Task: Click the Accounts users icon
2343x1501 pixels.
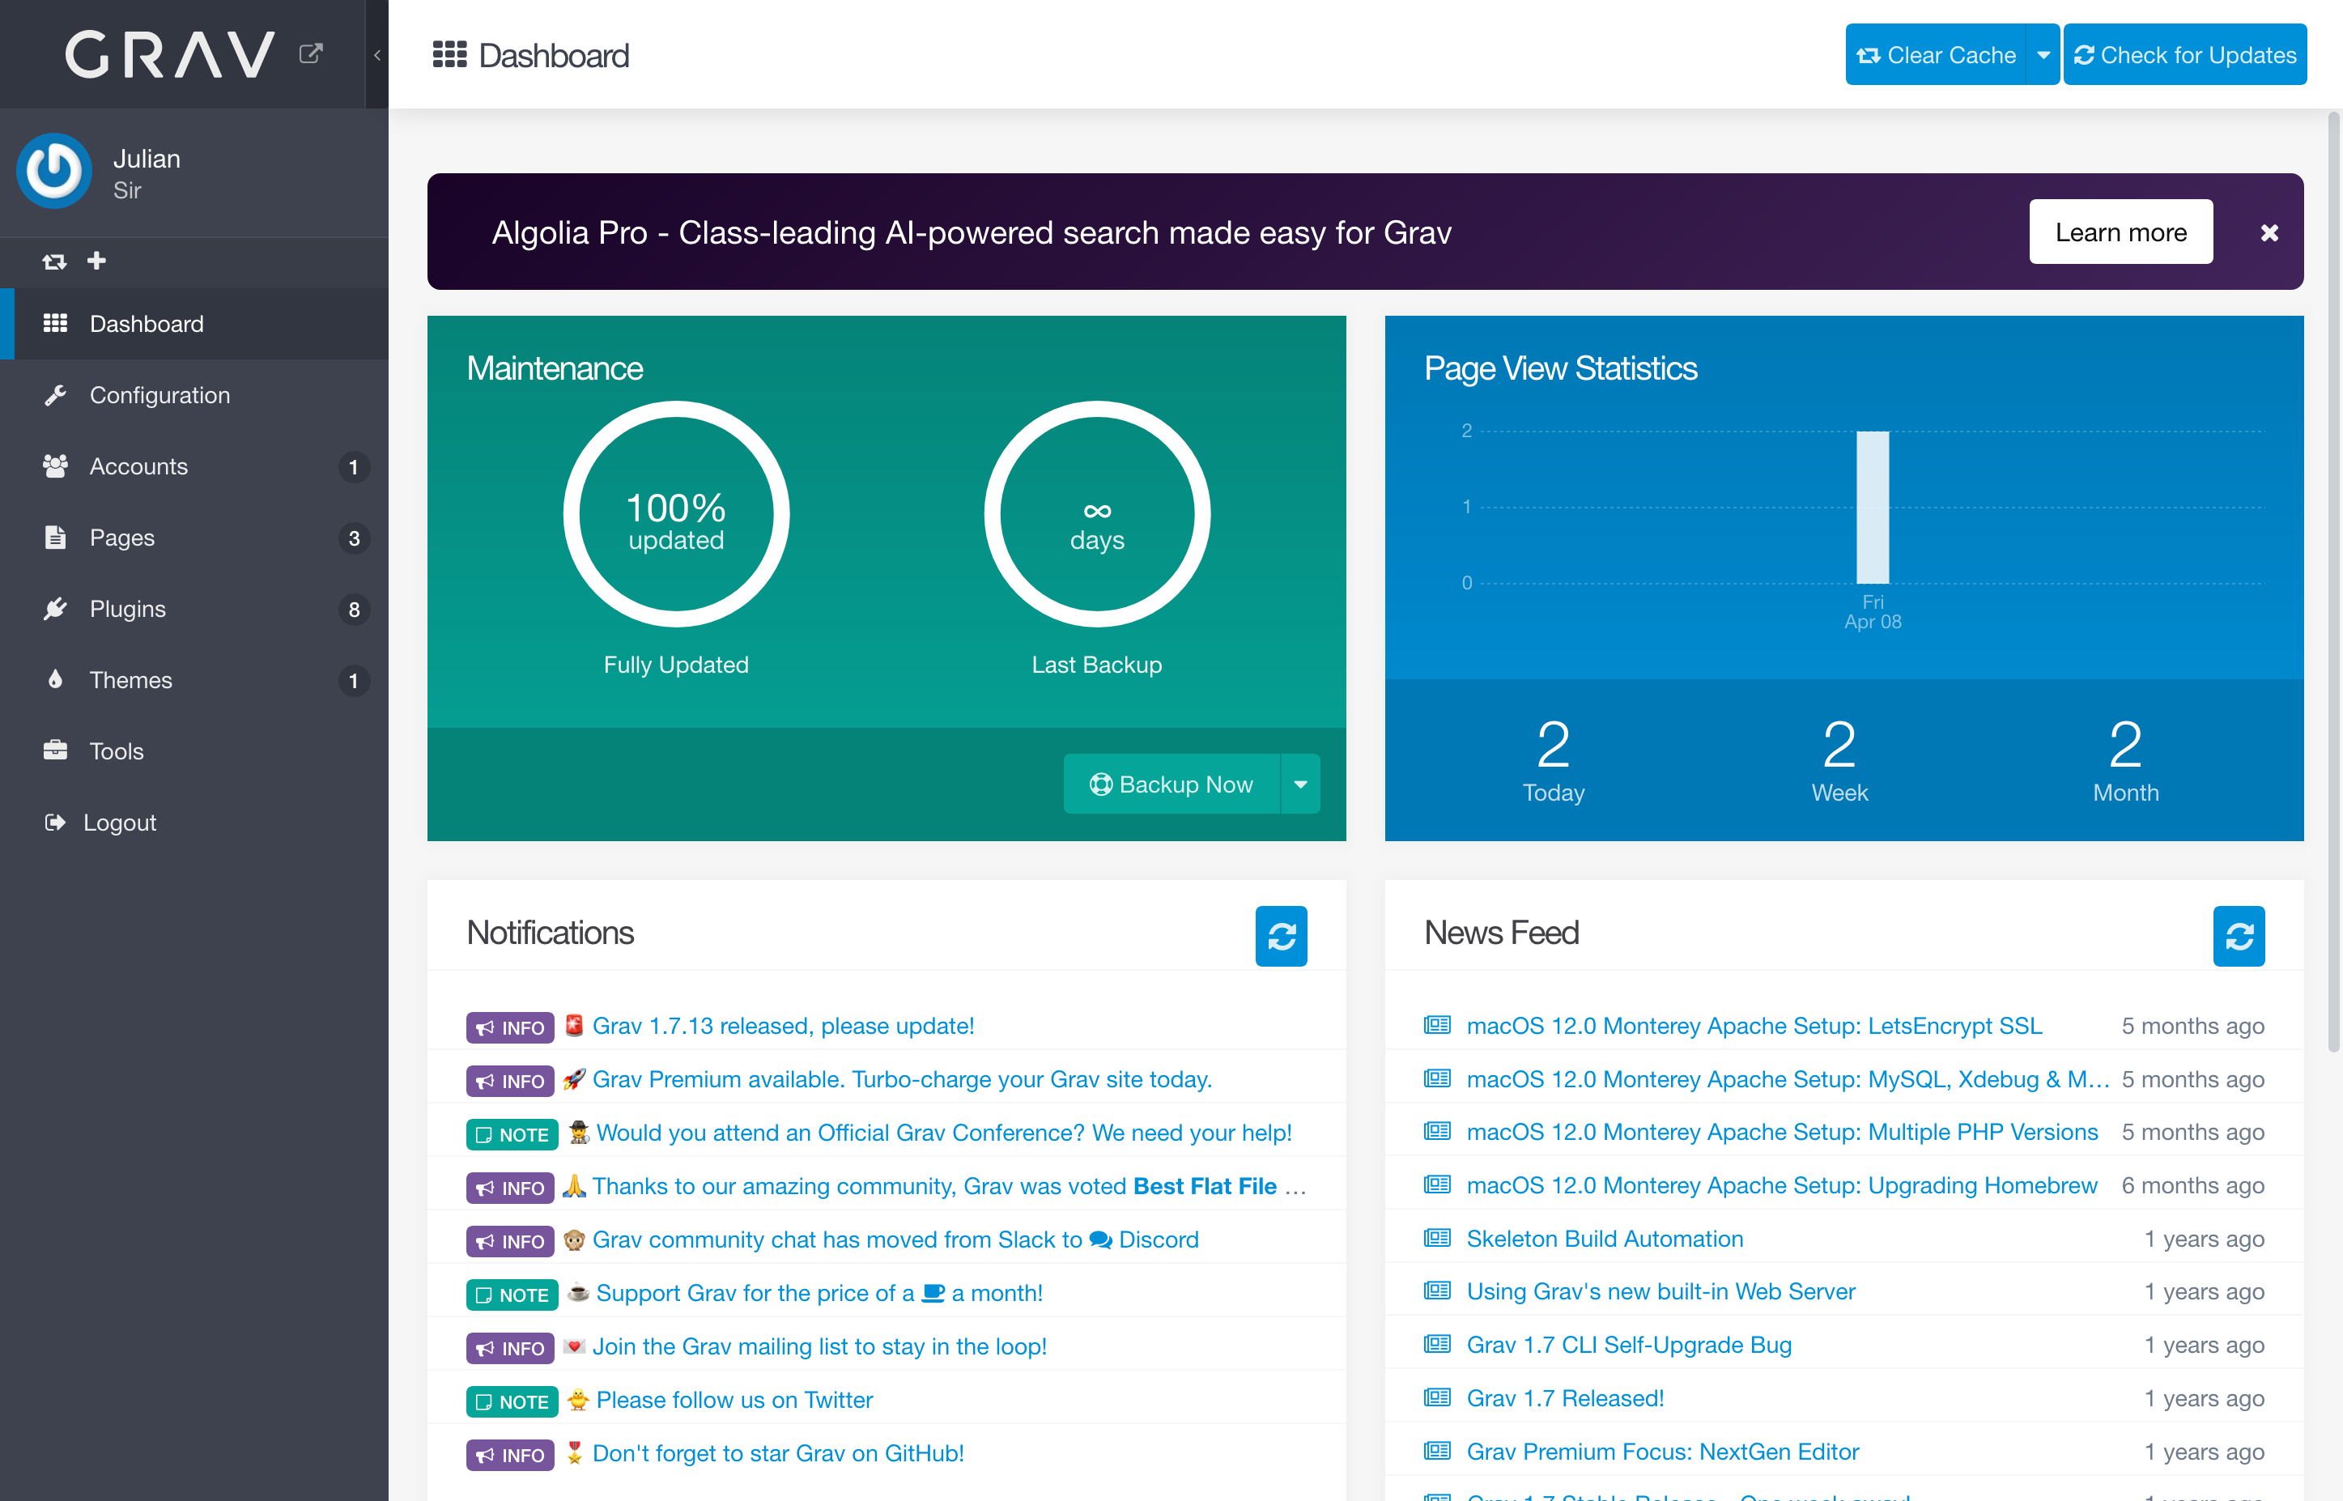Action: pyautogui.click(x=56, y=466)
